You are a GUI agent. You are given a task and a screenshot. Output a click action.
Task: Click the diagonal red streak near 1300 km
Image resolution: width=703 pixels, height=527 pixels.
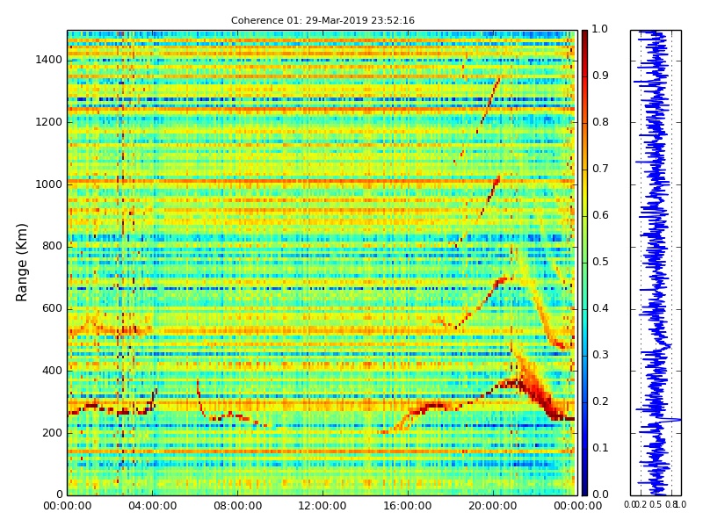(x=489, y=101)
